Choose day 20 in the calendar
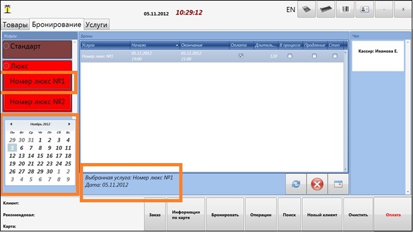The height and width of the screenshot is (232, 413). coord(22,164)
